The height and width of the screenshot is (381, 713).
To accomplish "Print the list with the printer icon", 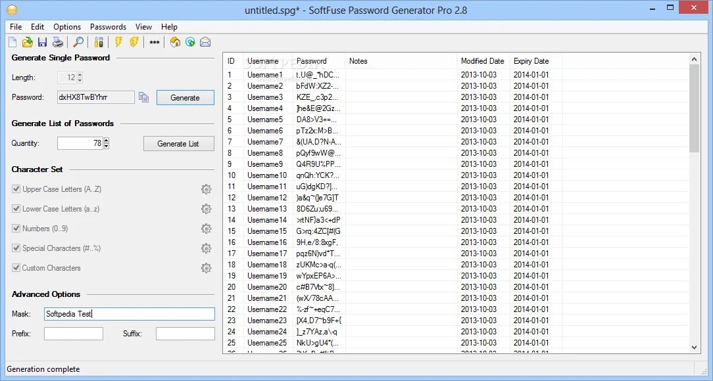I will point(58,42).
